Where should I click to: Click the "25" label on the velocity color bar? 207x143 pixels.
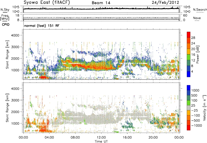tap(193, 105)
